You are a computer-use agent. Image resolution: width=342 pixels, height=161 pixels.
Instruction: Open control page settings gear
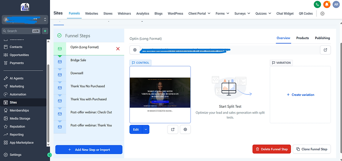[x=185, y=129]
